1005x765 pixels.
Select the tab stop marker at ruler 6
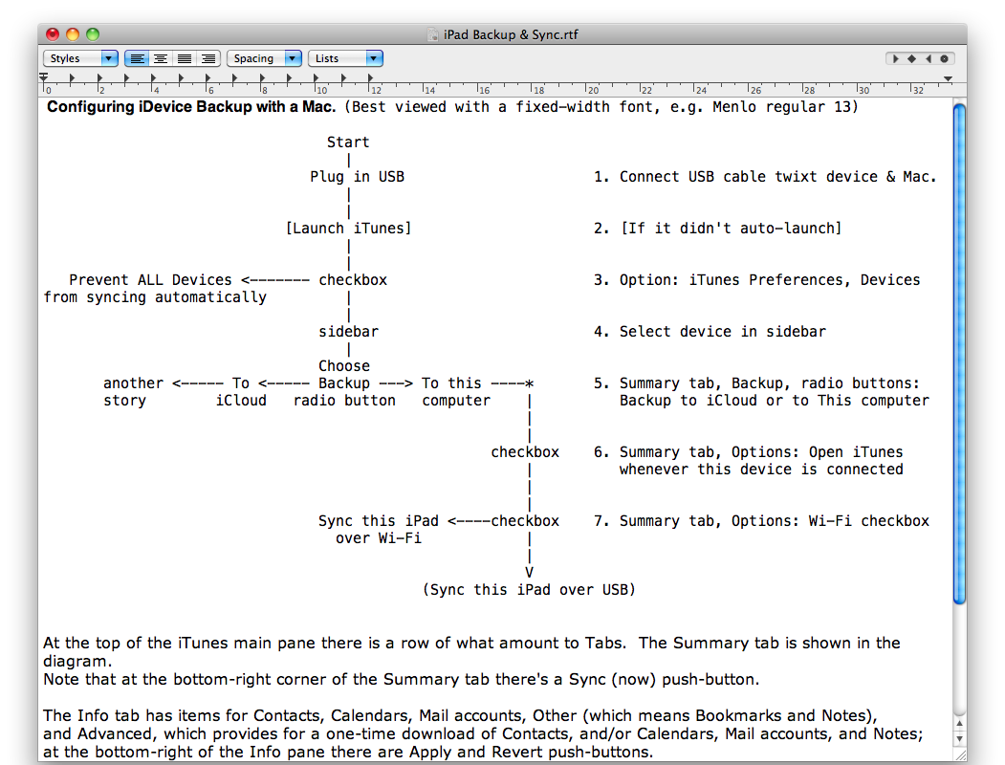208,78
